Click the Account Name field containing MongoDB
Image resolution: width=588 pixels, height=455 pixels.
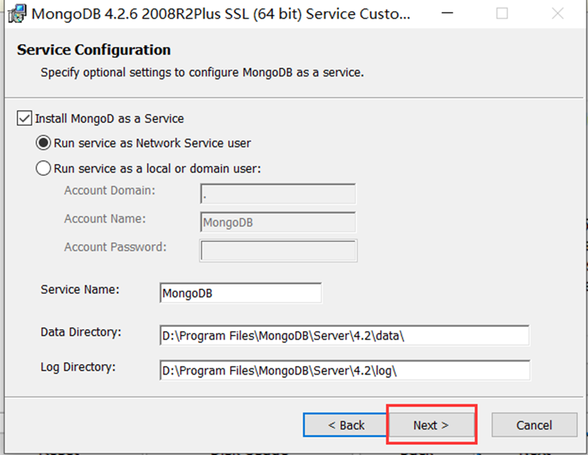click(x=278, y=222)
